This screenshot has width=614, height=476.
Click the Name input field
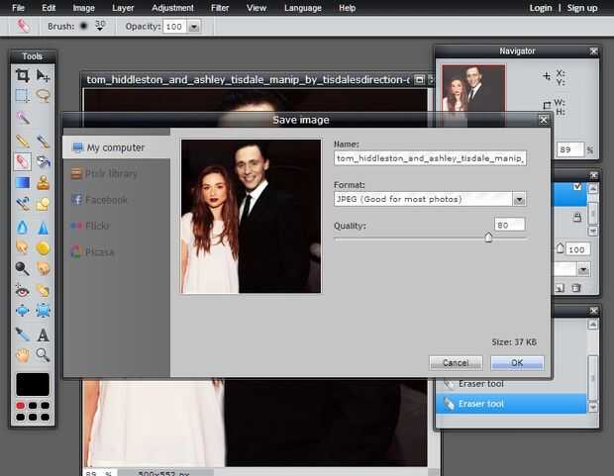point(430,158)
